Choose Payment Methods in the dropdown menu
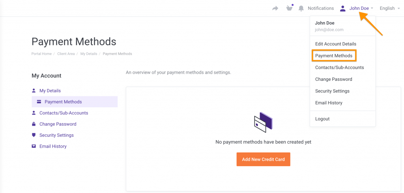This screenshot has width=404, height=193. coord(334,56)
